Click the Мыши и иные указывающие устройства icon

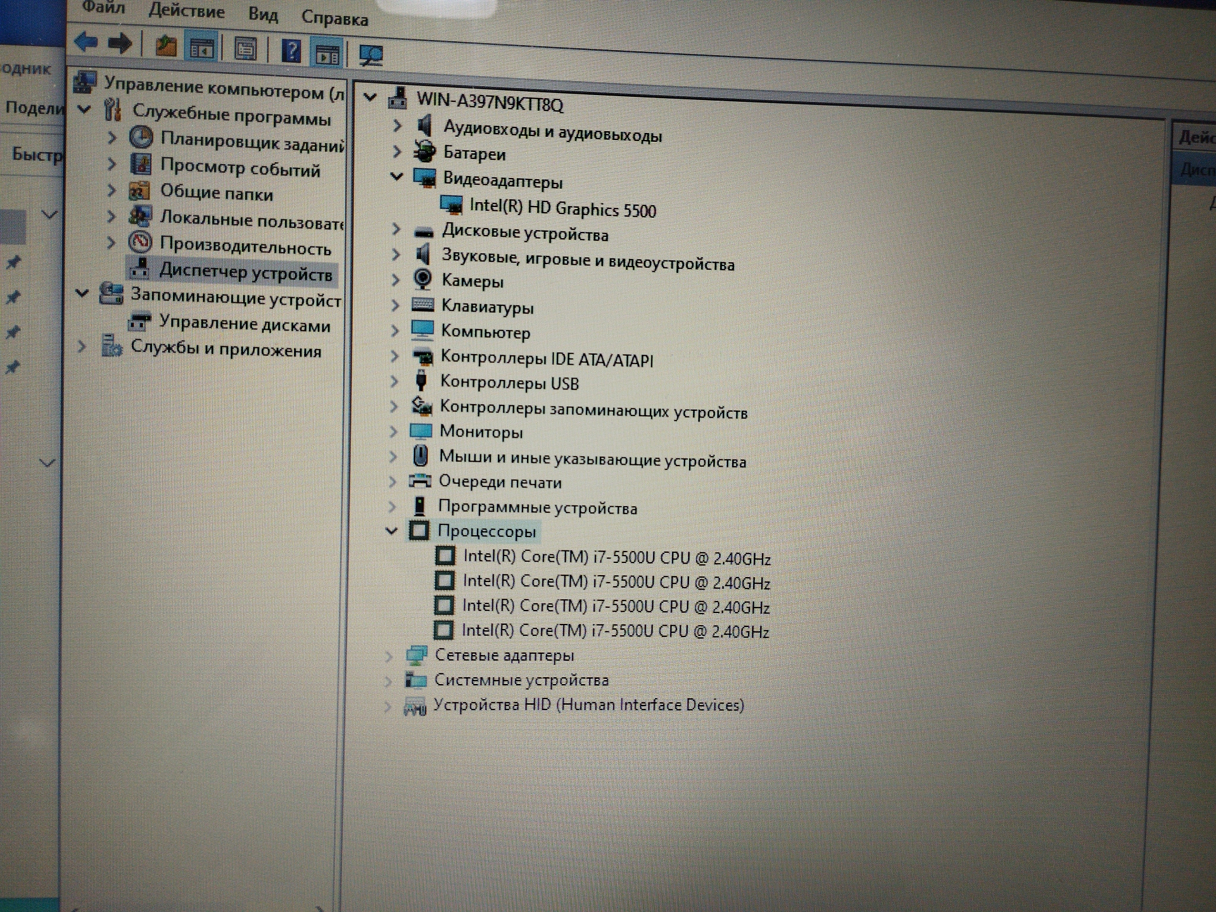(420, 456)
